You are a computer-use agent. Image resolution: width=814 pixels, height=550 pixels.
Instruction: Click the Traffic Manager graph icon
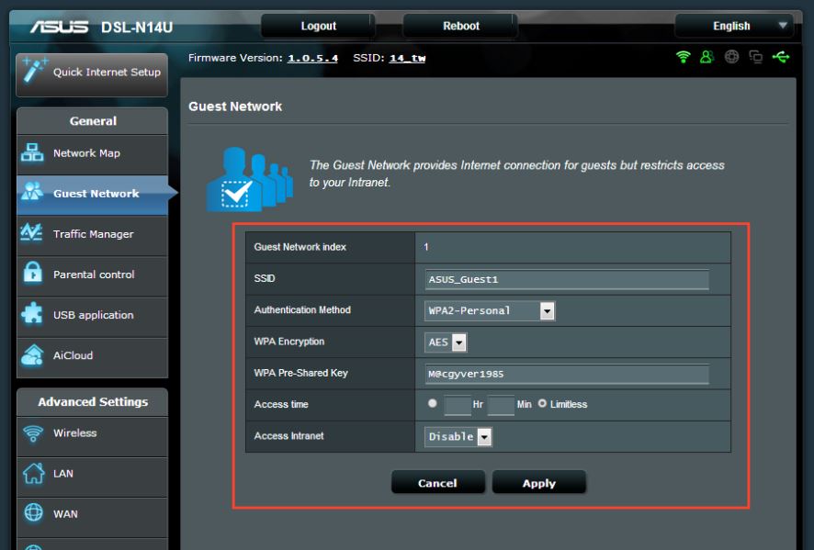click(31, 232)
